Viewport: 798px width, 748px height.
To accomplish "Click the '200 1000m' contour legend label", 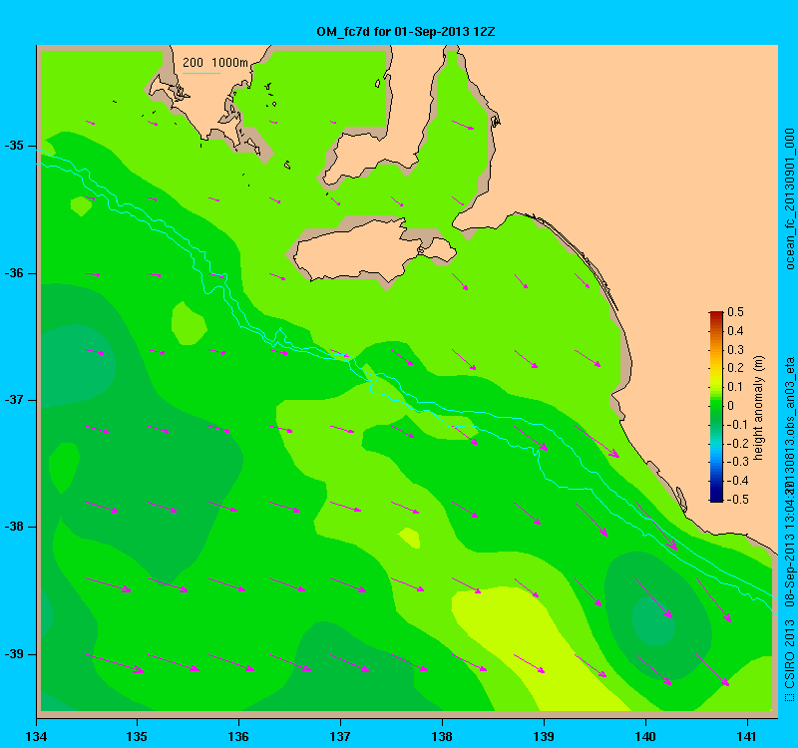I will click(215, 63).
